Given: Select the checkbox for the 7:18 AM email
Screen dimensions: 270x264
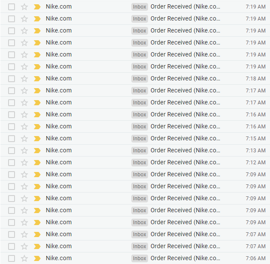Looking at the screenshot, I should point(12,79).
